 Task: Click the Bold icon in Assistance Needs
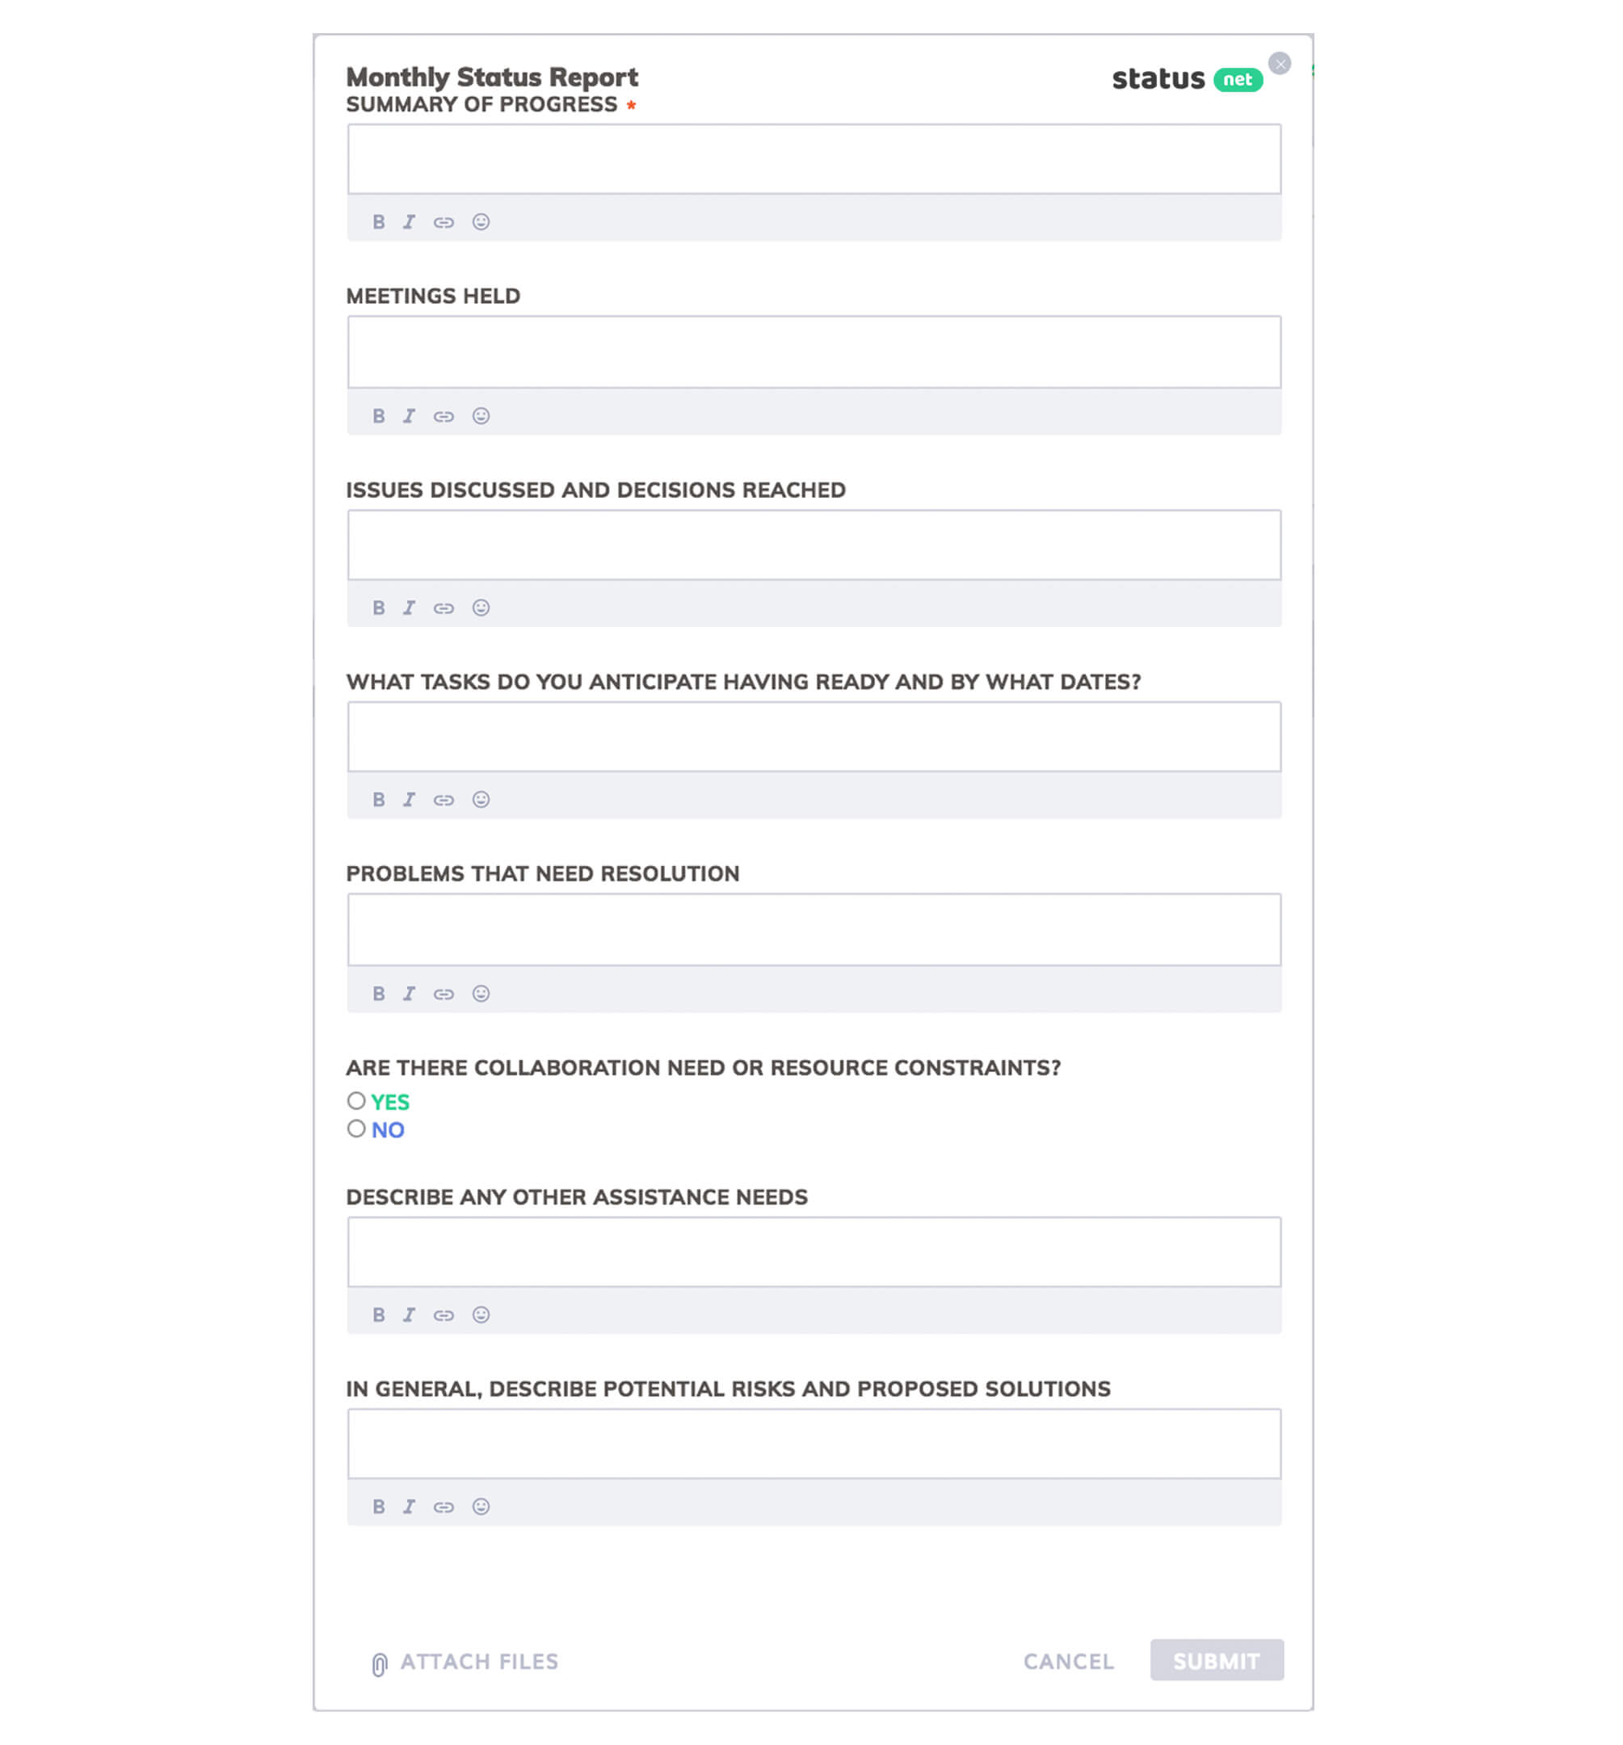[378, 1314]
